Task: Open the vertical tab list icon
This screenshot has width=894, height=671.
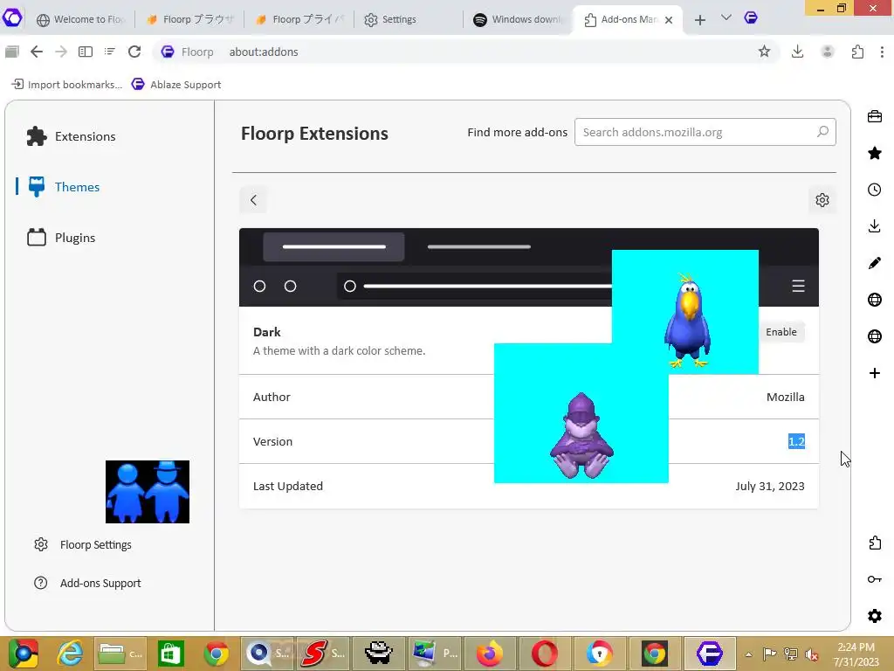Action: (109, 52)
